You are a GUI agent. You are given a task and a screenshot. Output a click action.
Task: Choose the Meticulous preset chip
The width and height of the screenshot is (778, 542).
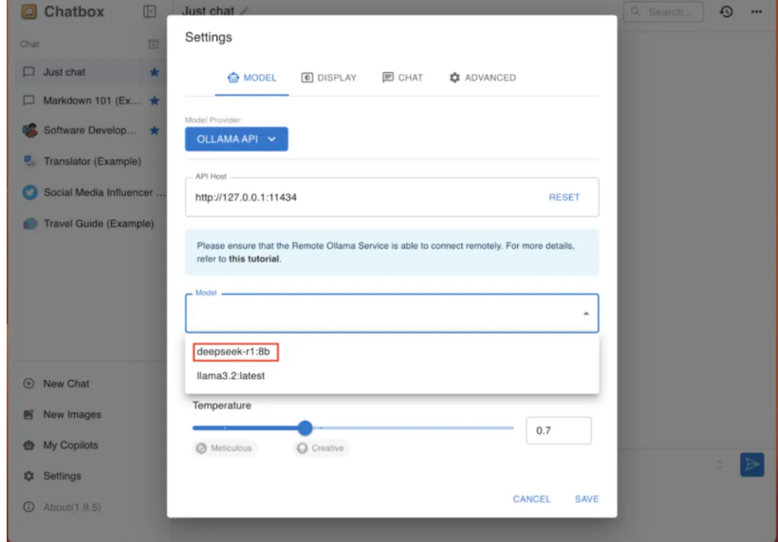pyautogui.click(x=225, y=448)
